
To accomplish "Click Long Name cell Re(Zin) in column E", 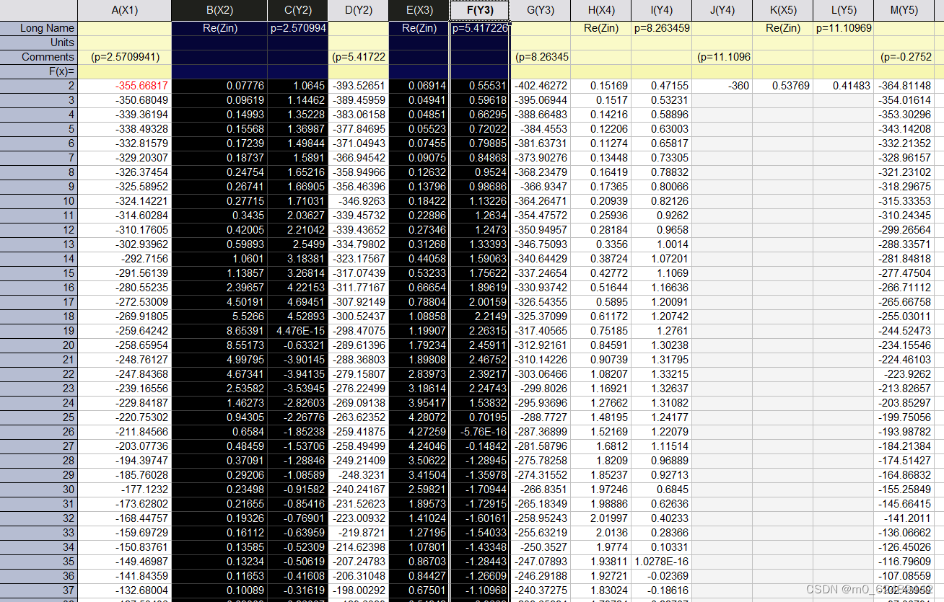I will (x=419, y=28).
